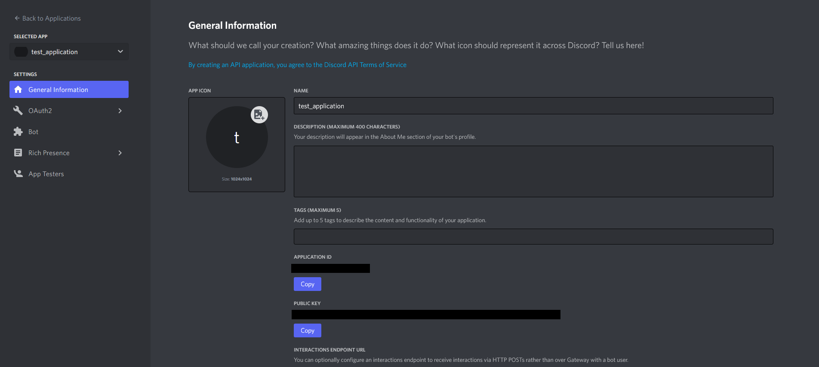Open the test_application app selector dropdown
The height and width of the screenshot is (367, 819).
click(x=69, y=52)
